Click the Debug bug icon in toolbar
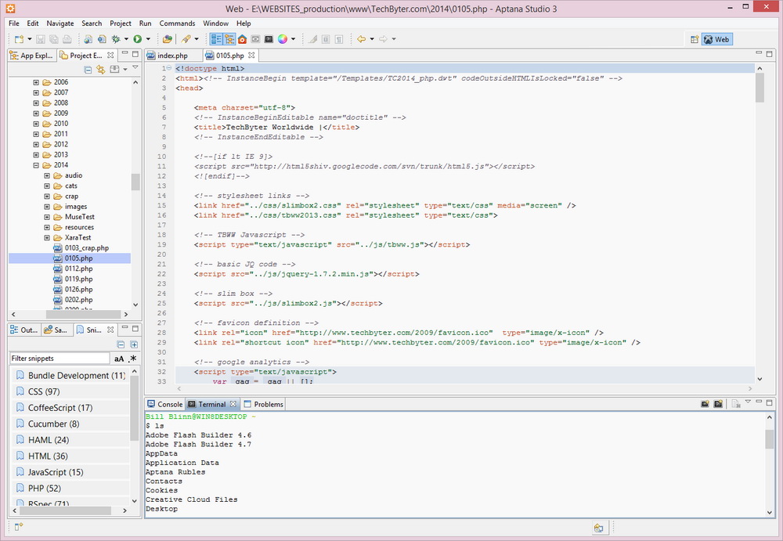The height and width of the screenshot is (541, 783). (x=116, y=39)
